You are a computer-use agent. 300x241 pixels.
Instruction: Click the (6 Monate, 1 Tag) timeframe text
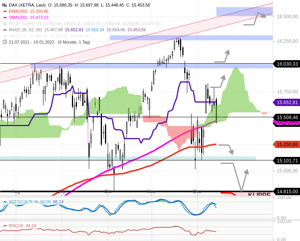click(74, 42)
